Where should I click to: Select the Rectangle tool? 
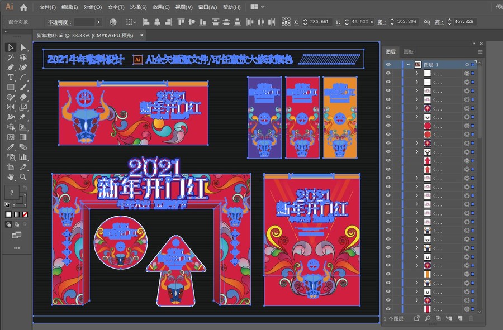pos(11,87)
